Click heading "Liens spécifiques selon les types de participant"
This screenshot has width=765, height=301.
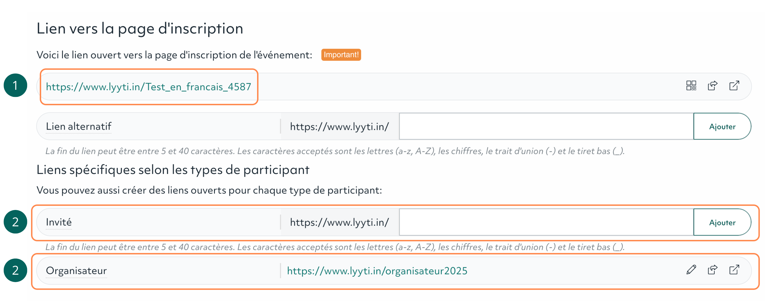point(173,170)
